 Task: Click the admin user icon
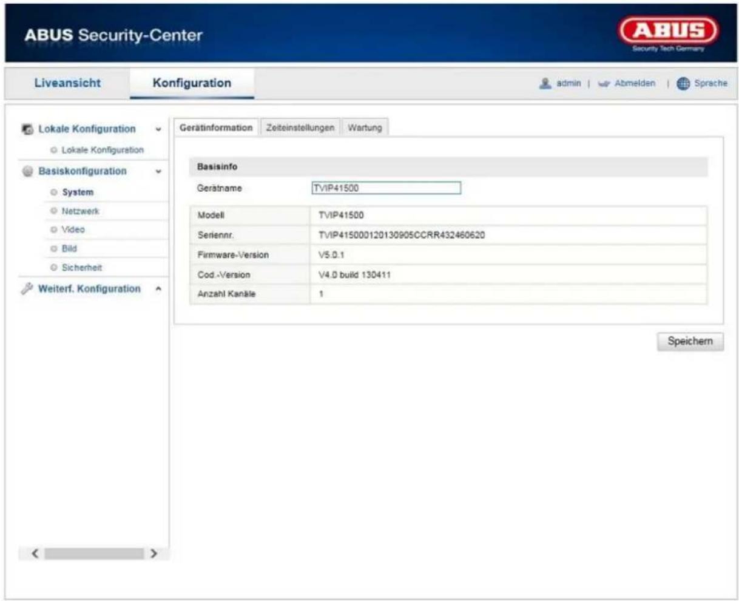[x=545, y=84]
